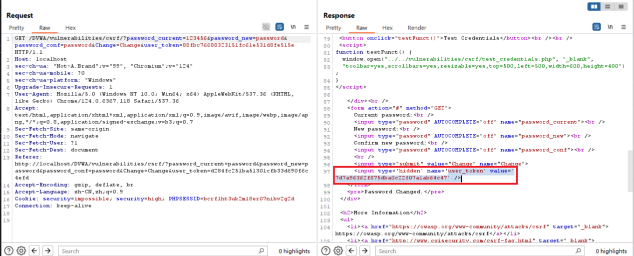Switch Response view to Pretty tab

tap(333, 28)
